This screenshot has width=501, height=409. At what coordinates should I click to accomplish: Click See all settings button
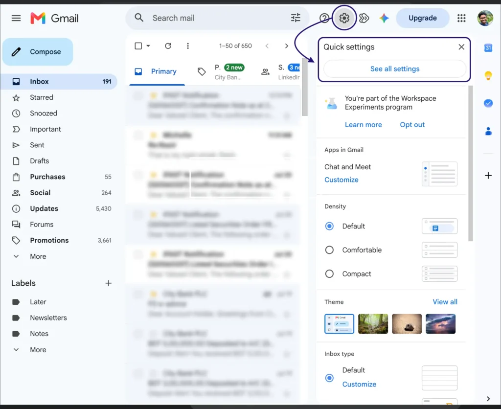click(395, 68)
